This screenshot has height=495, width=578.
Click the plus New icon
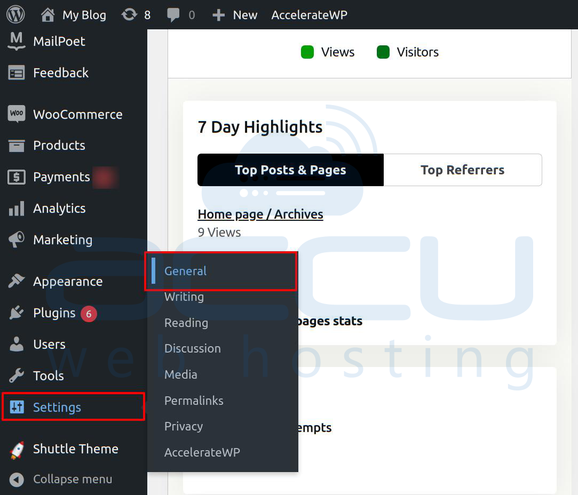(218, 15)
